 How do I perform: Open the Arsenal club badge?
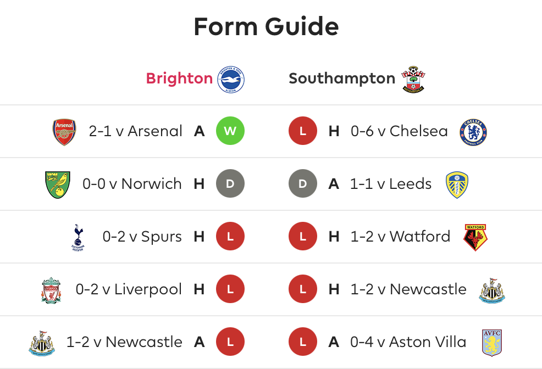(x=64, y=132)
